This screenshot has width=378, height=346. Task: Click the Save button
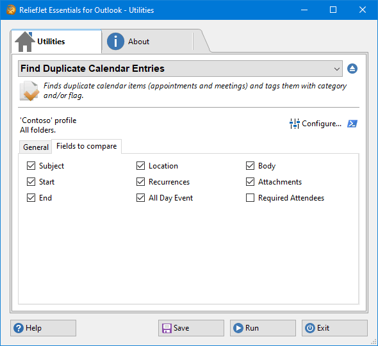coord(191,328)
